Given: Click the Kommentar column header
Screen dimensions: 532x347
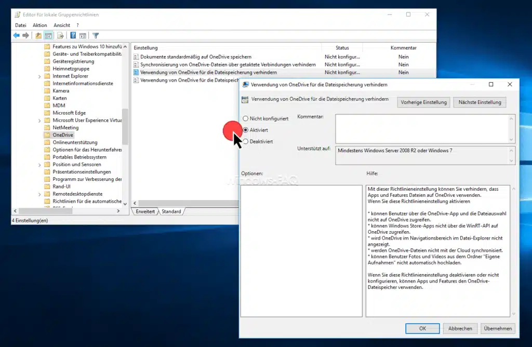Looking at the screenshot, I should click(x=403, y=48).
